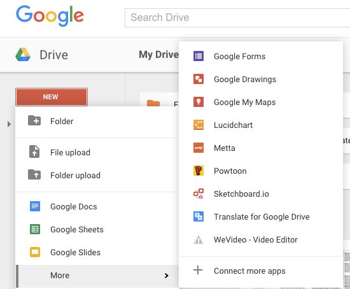The image size is (350, 289).
Task: Open WeVideo - Video Editor icon
Action: (x=198, y=239)
